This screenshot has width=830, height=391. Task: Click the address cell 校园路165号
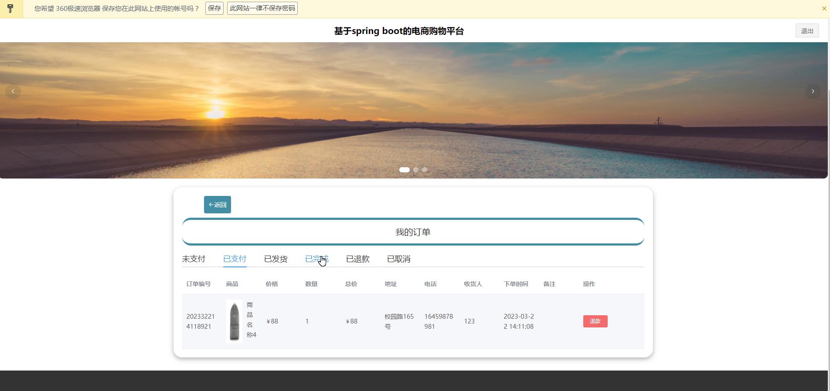pos(399,321)
